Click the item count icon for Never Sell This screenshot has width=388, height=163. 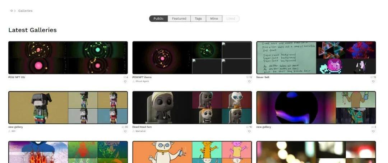click(371, 77)
